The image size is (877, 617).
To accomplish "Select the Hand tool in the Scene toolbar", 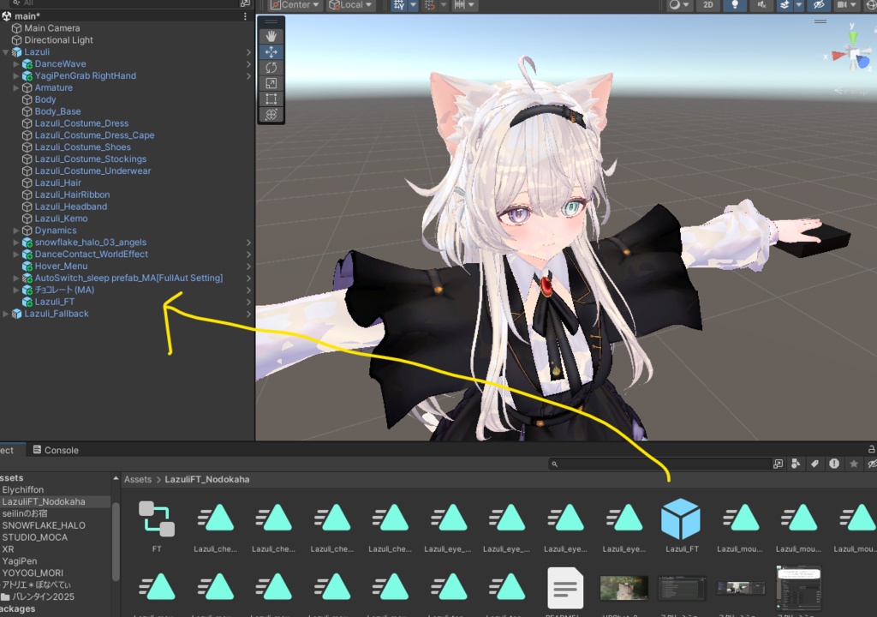I will click(271, 35).
